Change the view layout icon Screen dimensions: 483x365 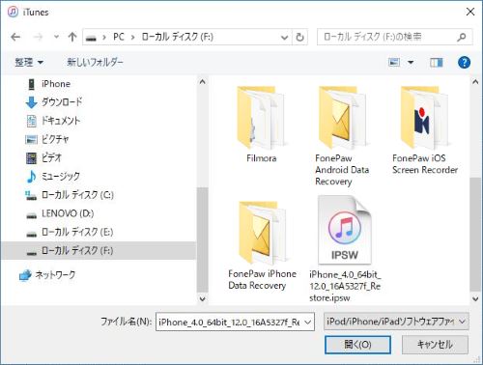[x=394, y=62]
